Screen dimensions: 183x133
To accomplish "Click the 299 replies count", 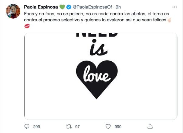I will tap(36, 126).
